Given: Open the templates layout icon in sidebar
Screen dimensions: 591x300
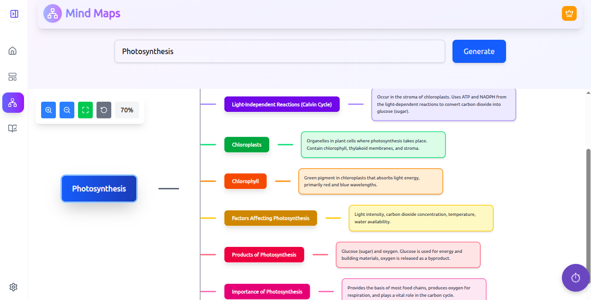Looking at the screenshot, I should (x=12, y=77).
